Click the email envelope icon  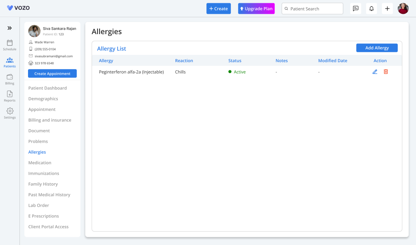pos(31,56)
